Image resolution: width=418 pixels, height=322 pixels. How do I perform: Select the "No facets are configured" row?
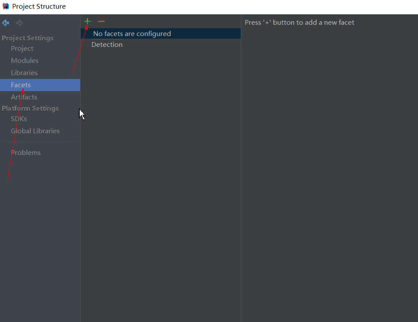[132, 34]
